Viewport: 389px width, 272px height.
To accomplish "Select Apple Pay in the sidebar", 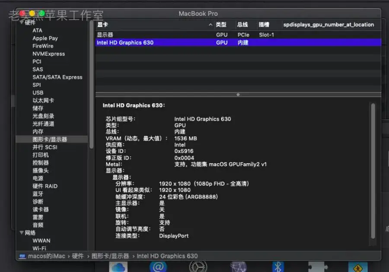I will coord(45,38).
